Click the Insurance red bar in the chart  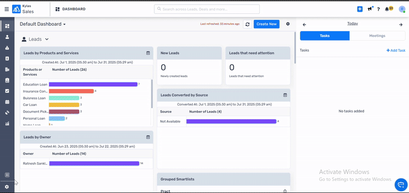pyautogui.click(x=71, y=91)
